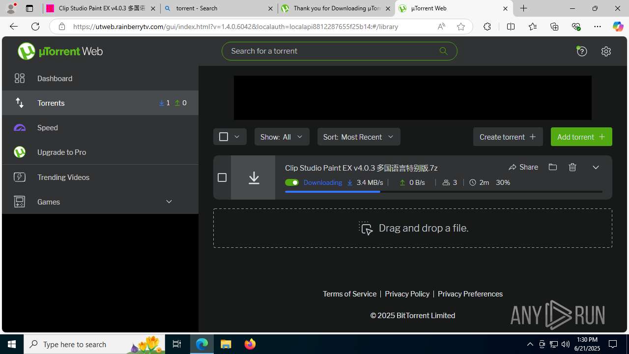Click the Search for a torrent field
Screen dimensions: 629x354
[339, 51]
